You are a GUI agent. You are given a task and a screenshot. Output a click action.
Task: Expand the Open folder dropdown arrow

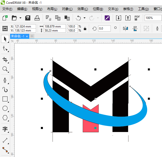pyautogui.click(x=20, y=18)
